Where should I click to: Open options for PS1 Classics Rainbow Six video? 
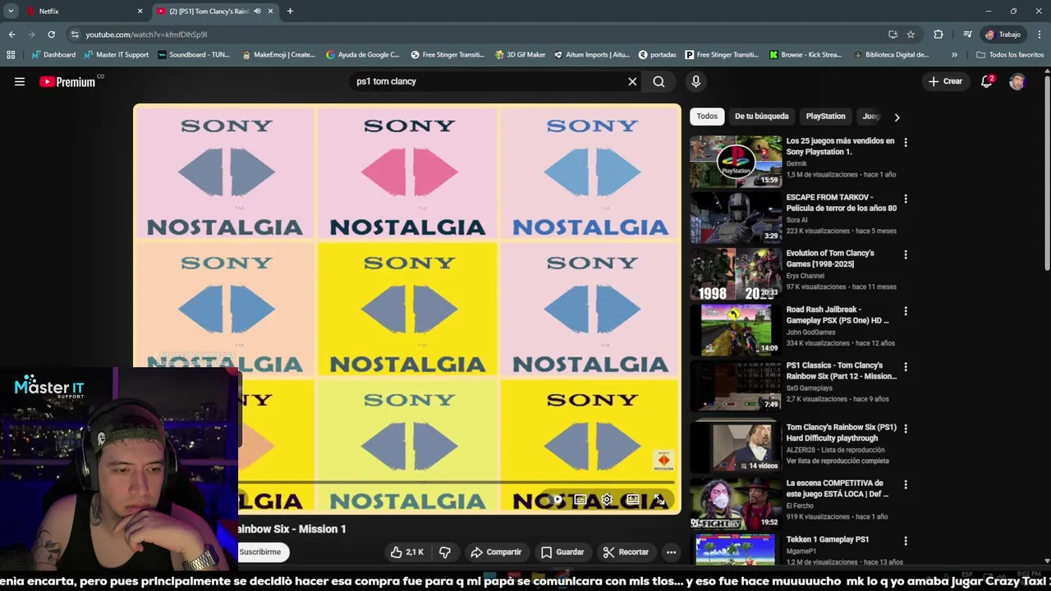pos(906,368)
